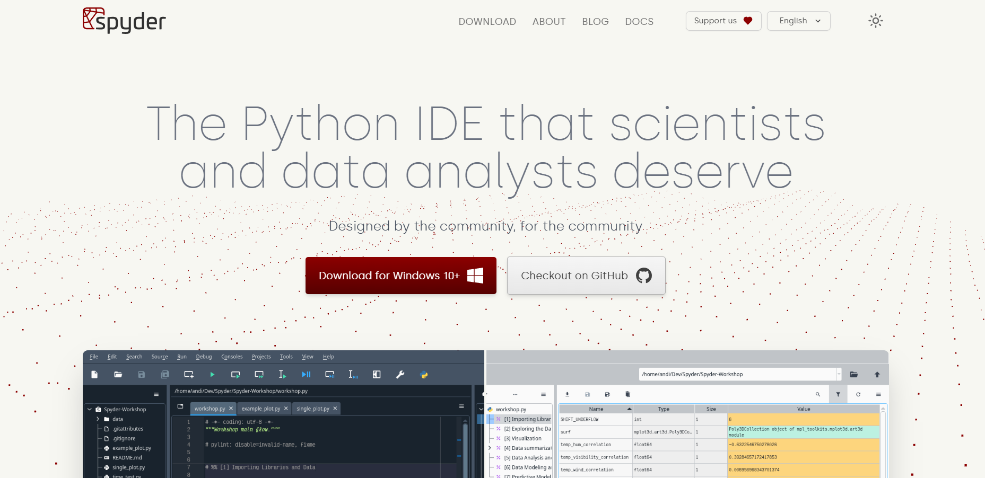
Task: Select .gitignore in project tree
Action: (x=124, y=439)
